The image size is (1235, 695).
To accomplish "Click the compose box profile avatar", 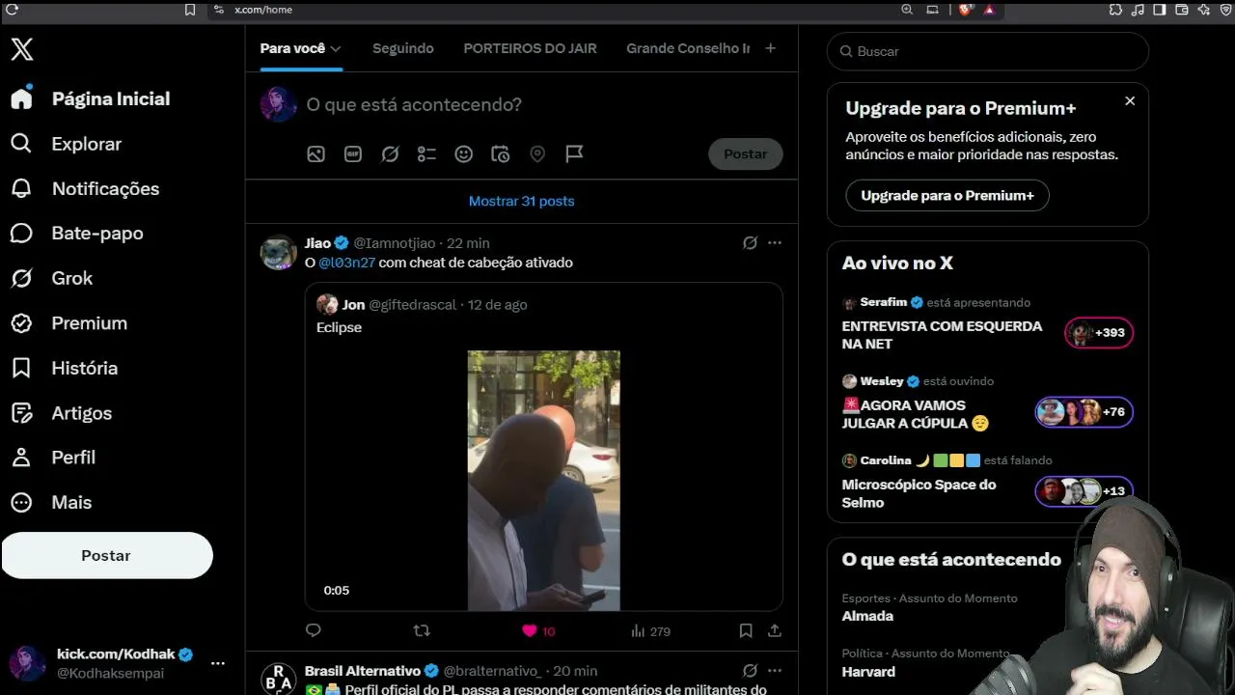I will pyautogui.click(x=279, y=104).
